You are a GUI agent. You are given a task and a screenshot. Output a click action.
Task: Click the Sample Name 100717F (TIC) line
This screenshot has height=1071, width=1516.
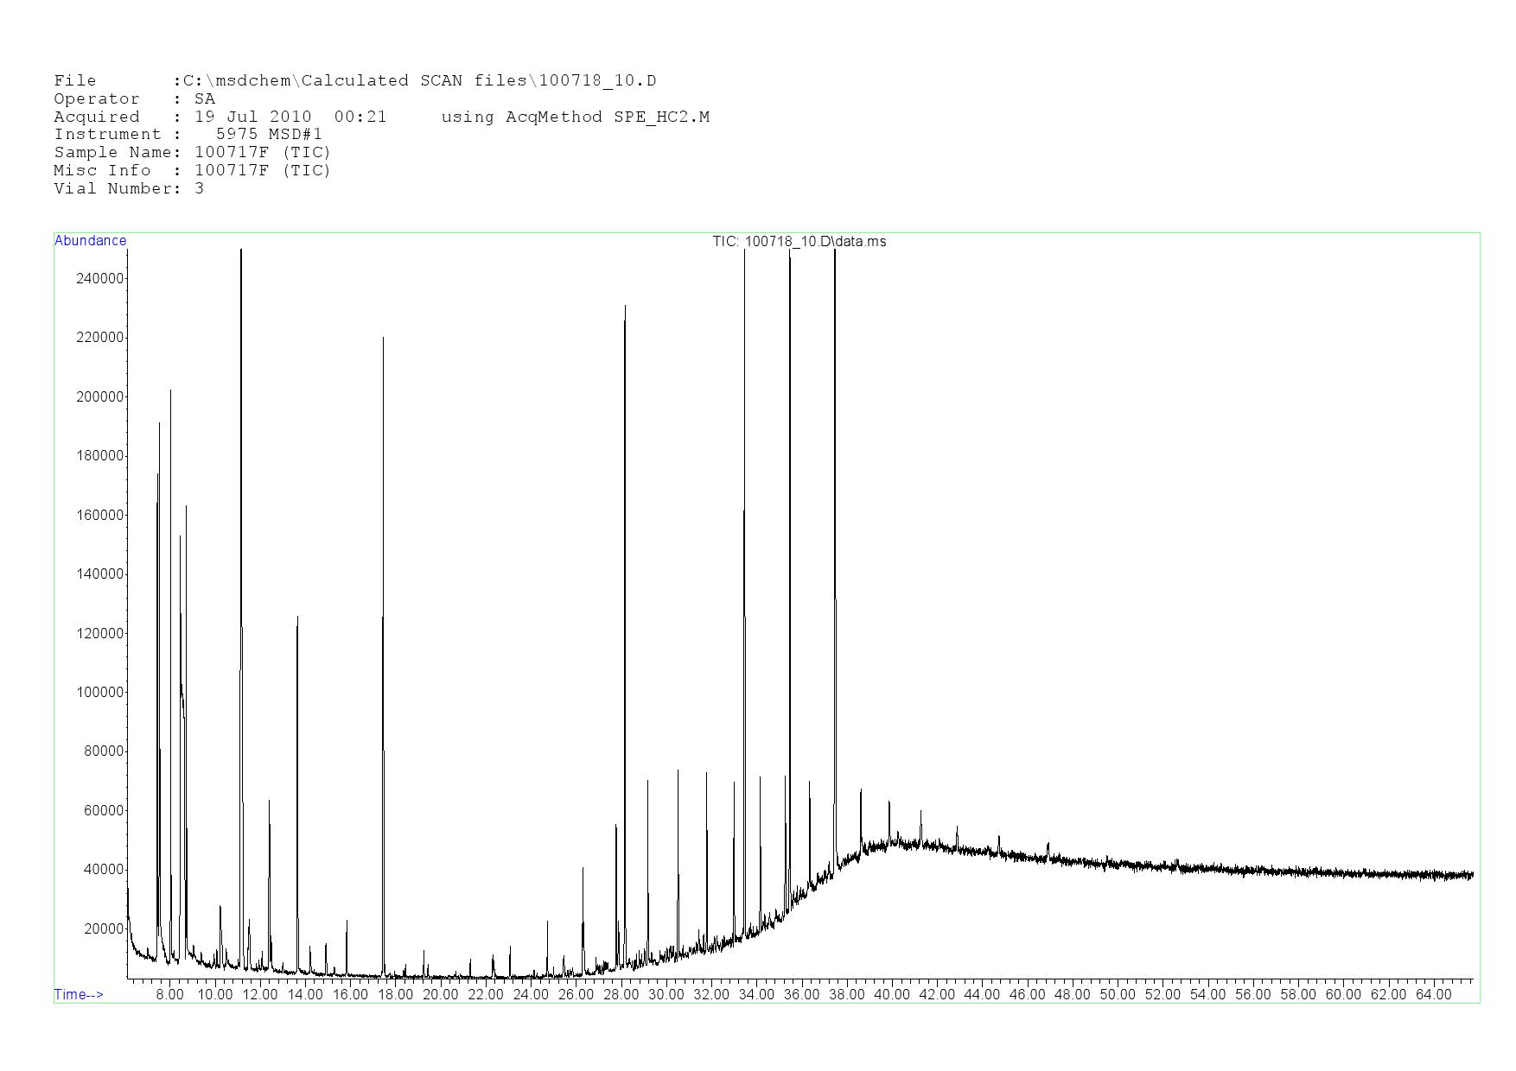click(192, 153)
